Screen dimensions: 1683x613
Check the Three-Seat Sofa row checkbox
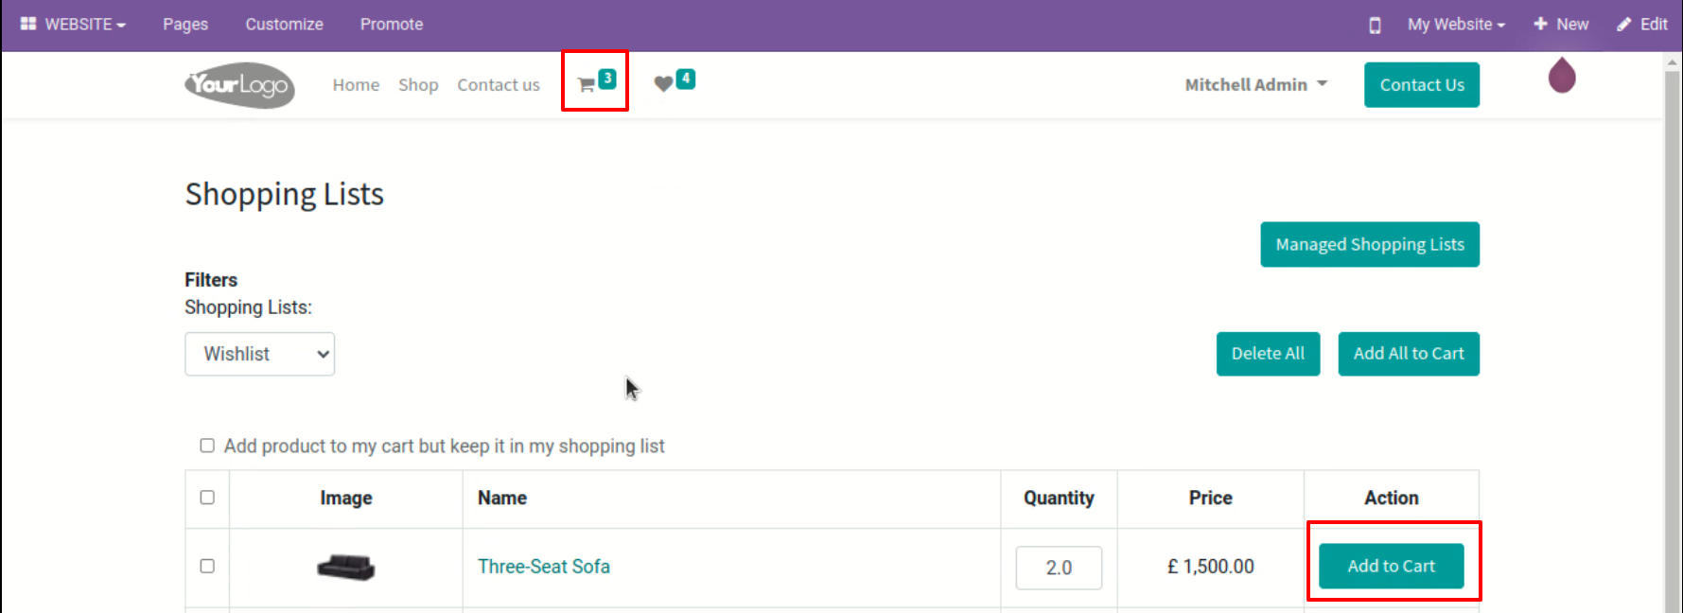pyautogui.click(x=207, y=566)
